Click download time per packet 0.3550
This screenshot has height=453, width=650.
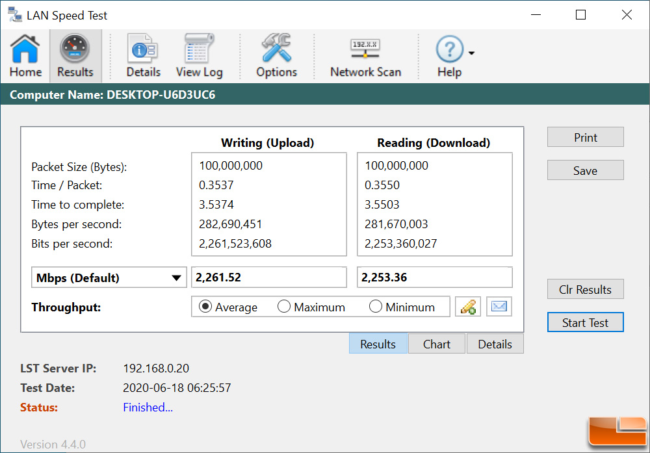pos(382,185)
